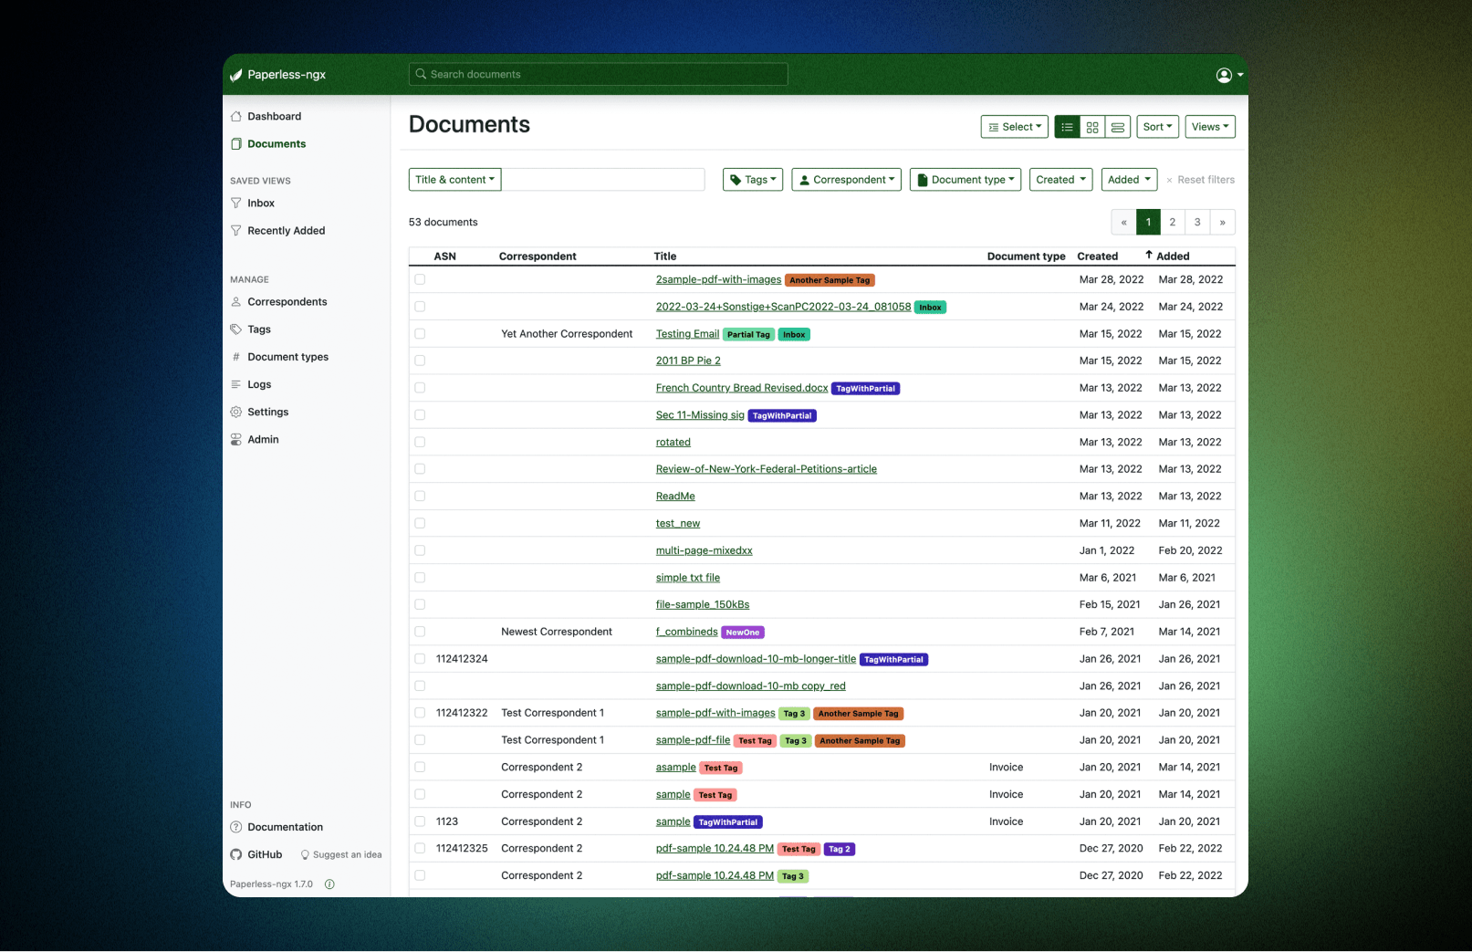Tick checkbox for Testing Email row

[420, 333]
